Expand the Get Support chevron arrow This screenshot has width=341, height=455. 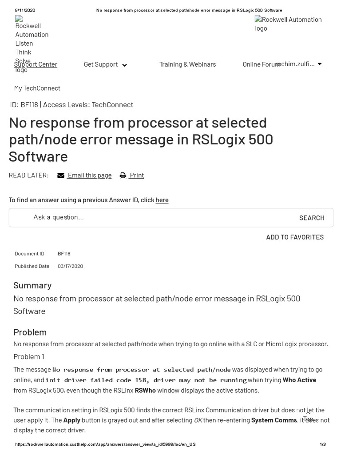[x=124, y=65]
